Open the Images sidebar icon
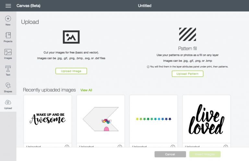 point(8,52)
